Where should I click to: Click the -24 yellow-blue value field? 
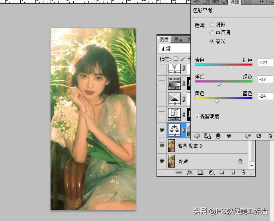pyautogui.click(x=265, y=96)
